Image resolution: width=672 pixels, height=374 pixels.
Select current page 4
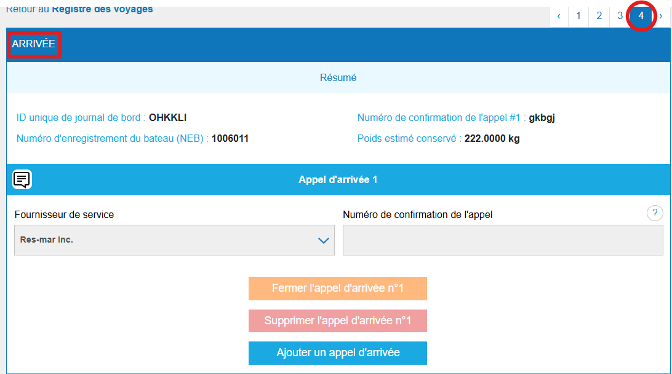coord(641,16)
